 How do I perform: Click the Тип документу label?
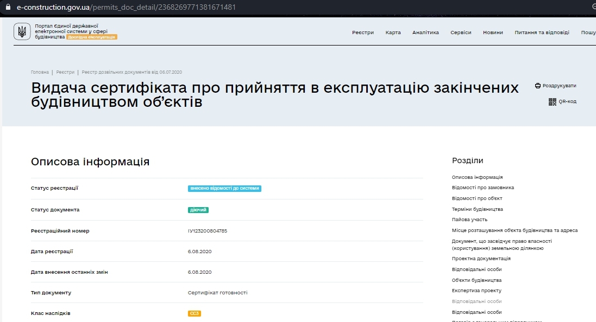coord(51,293)
